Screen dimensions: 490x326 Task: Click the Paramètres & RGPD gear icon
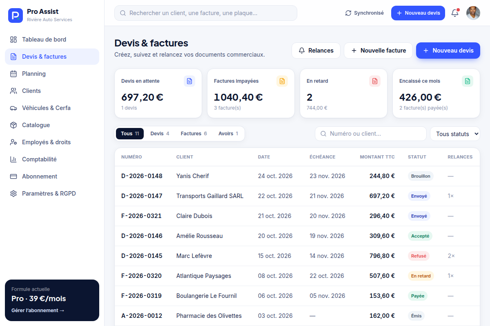(x=13, y=194)
